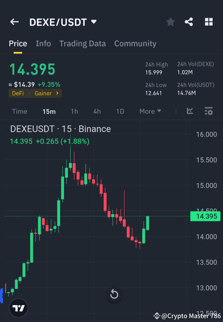Open the Community tab
The height and width of the screenshot is (322, 223).
(135, 43)
